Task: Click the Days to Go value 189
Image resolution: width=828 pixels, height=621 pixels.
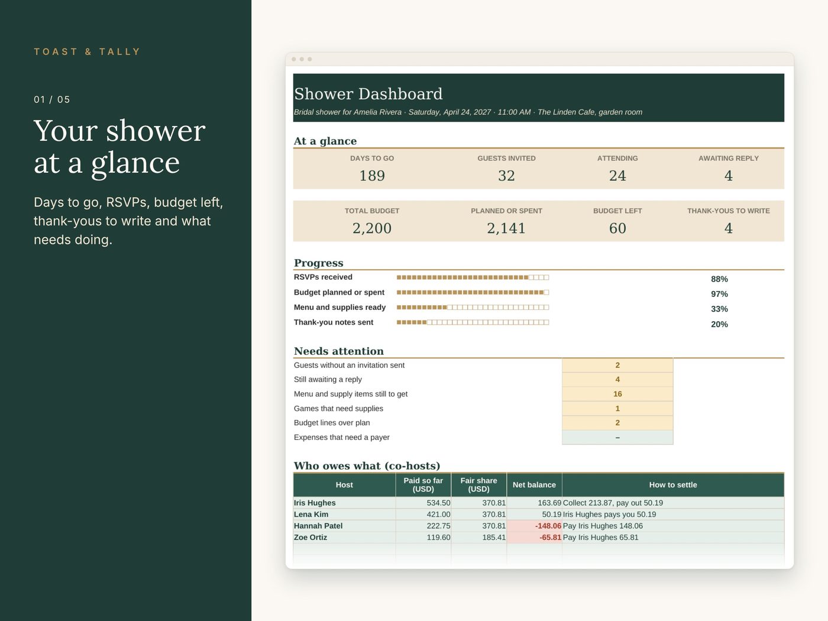Action: click(x=372, y=176)
